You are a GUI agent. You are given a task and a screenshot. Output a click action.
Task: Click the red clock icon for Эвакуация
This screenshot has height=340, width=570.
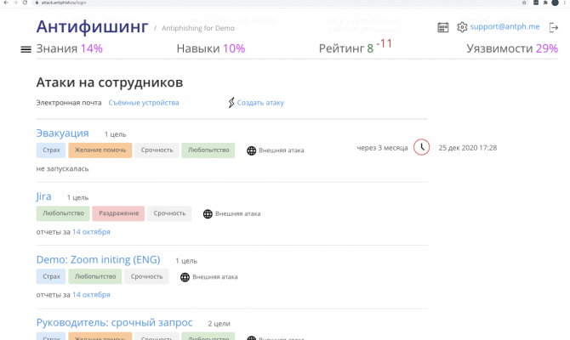[421, 147]
